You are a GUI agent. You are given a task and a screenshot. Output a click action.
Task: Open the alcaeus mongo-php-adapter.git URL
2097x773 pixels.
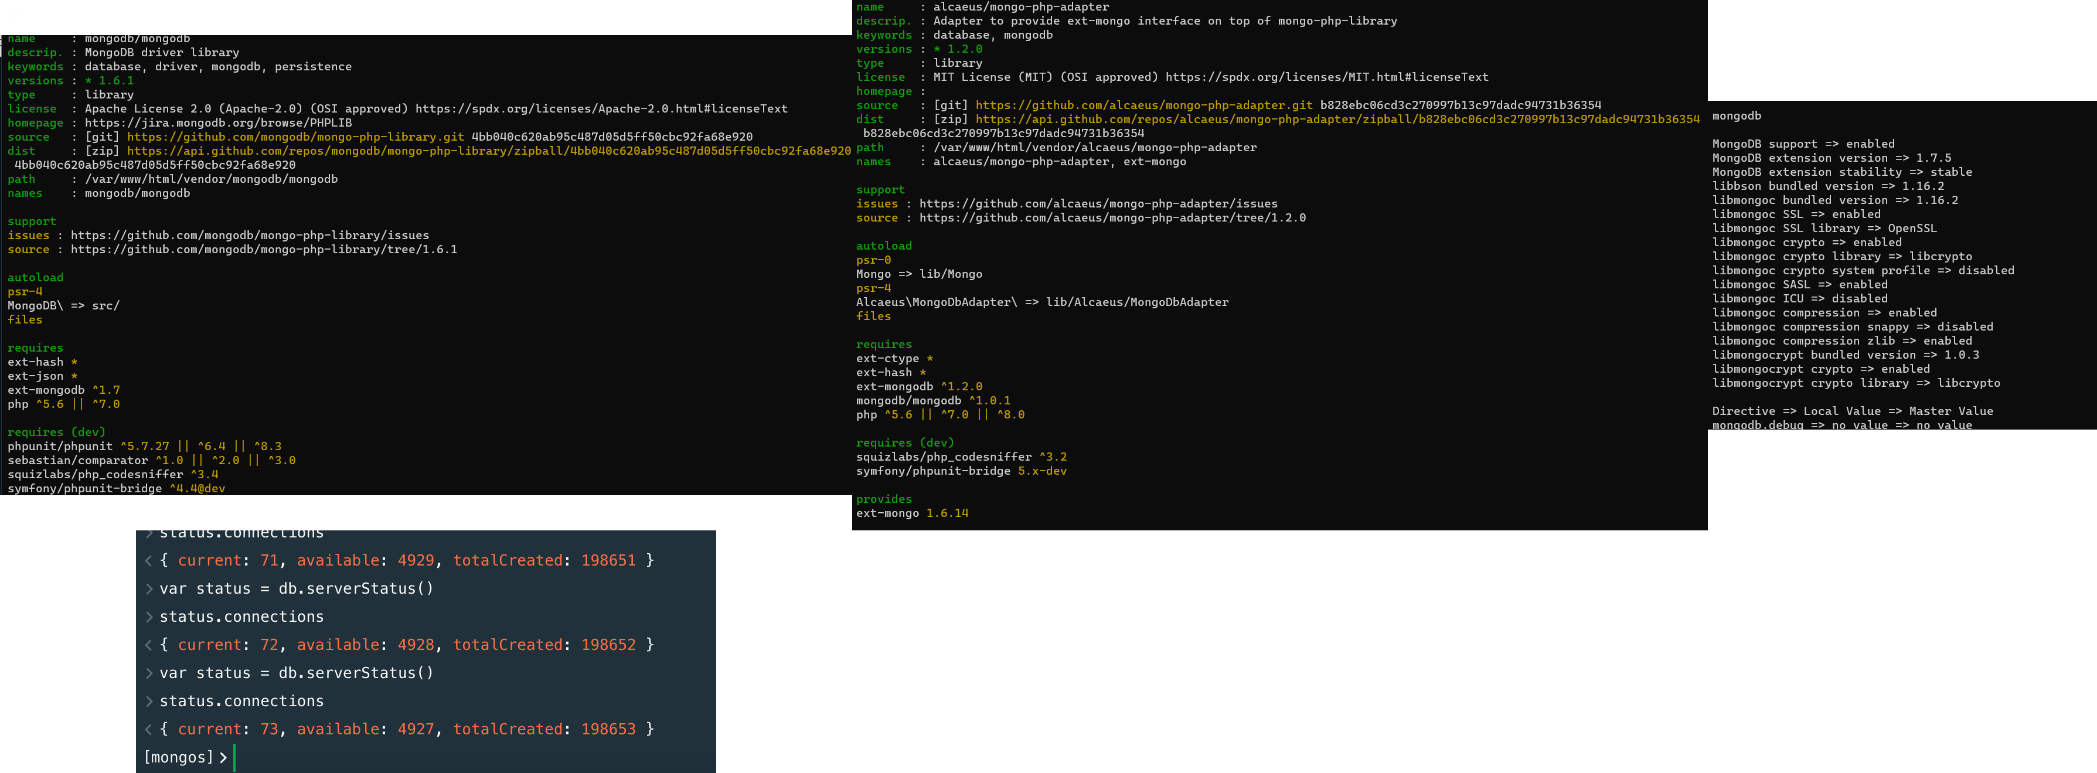pos(1144,105)
